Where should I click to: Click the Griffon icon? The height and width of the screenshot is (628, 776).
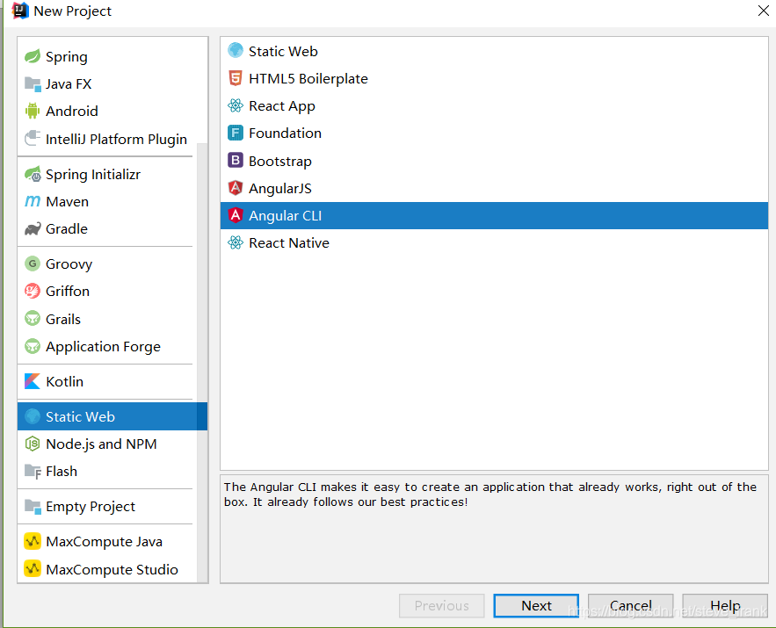[x=33, y=291]
